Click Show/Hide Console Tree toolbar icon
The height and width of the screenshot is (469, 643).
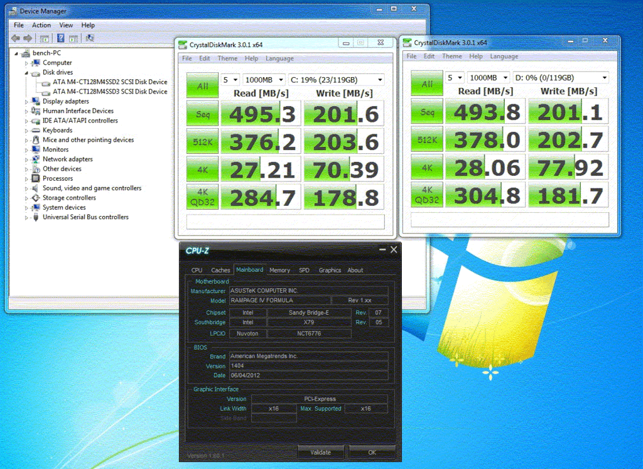(45, 38)
